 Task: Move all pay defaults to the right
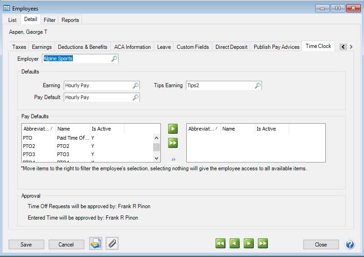point(173,143)
